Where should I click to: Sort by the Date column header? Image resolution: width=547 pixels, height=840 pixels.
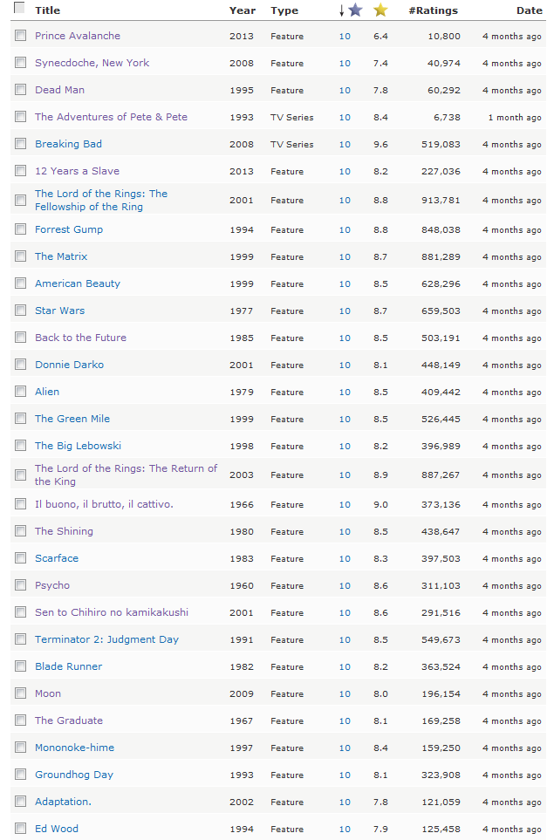529,10
